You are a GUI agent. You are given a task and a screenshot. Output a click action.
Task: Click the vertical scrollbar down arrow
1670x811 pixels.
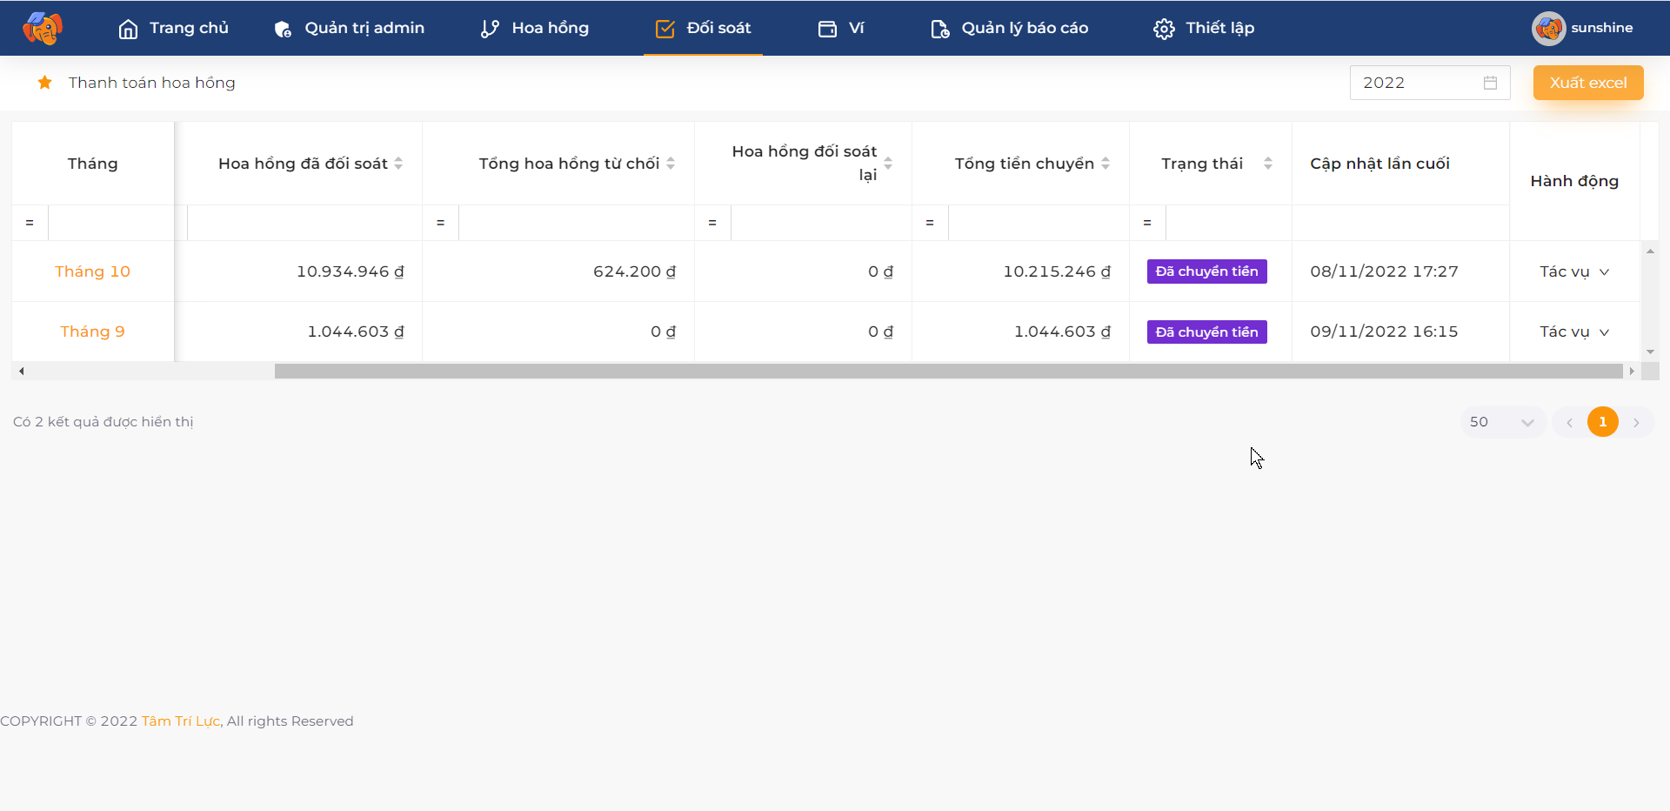click(1650, 352)
